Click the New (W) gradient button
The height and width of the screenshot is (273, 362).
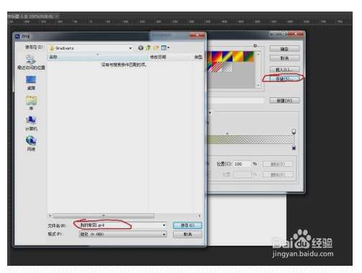284,101
